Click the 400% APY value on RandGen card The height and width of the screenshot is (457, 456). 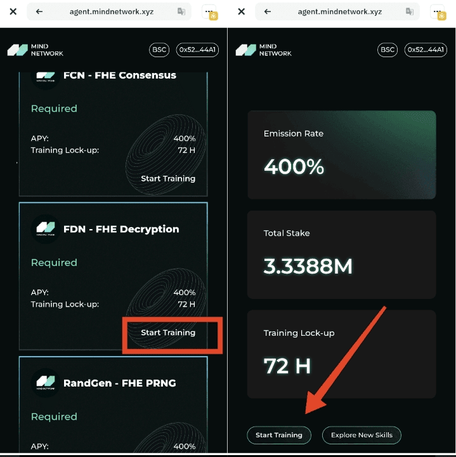click(185, 446)
